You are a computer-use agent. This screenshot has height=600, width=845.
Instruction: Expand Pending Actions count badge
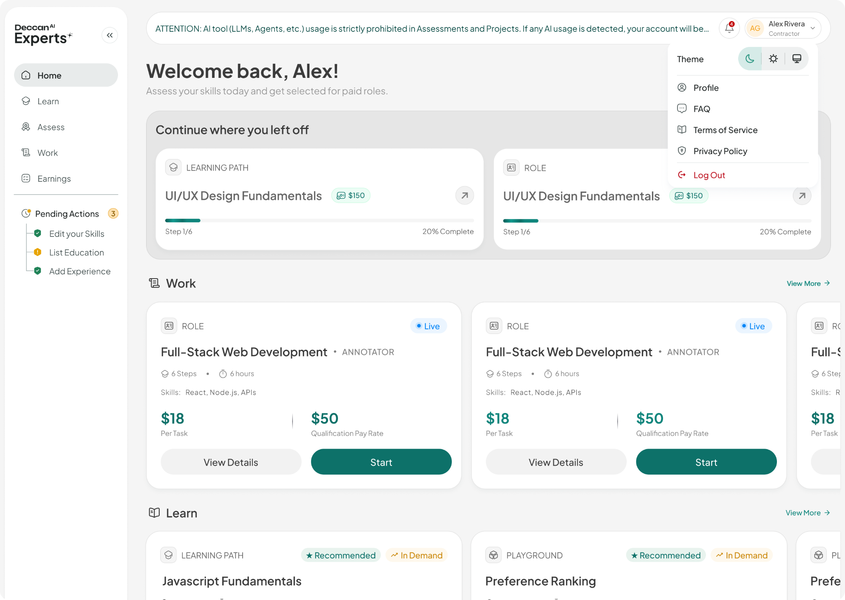pos(113,213)
